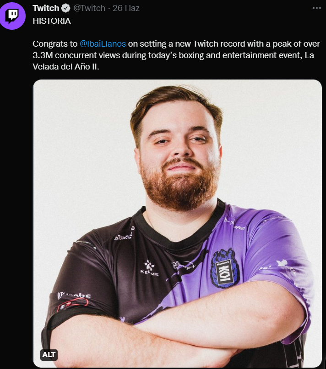
Task: Select the "3.3M concurrent views" text
Action: 76,55
